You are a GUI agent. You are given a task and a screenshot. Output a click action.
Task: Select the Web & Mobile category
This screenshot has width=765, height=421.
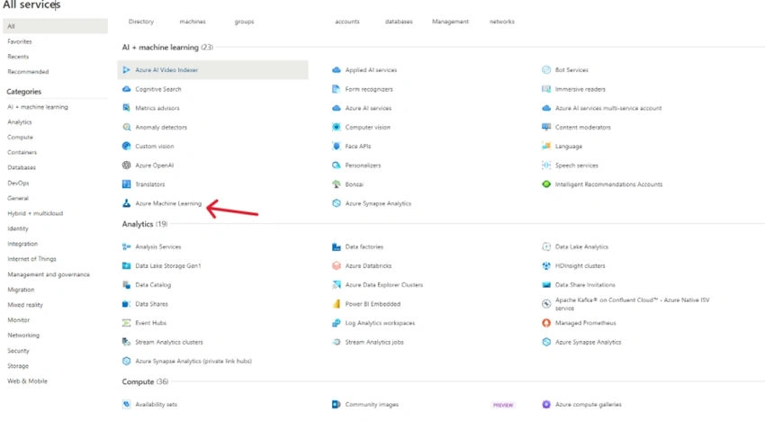(27, 381)
